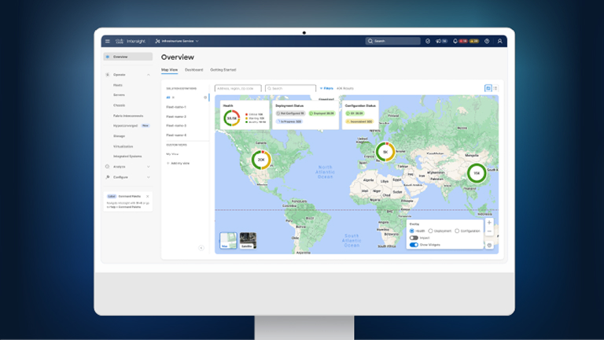The height and width of the screenshot is (340, 604).
Task: Click the Filters button
Action: [326, 88]
